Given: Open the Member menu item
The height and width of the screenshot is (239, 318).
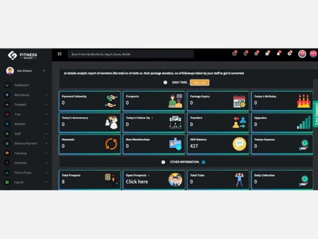Looking at the screenshot, I should pyautogui.click(x=20, y=124).
